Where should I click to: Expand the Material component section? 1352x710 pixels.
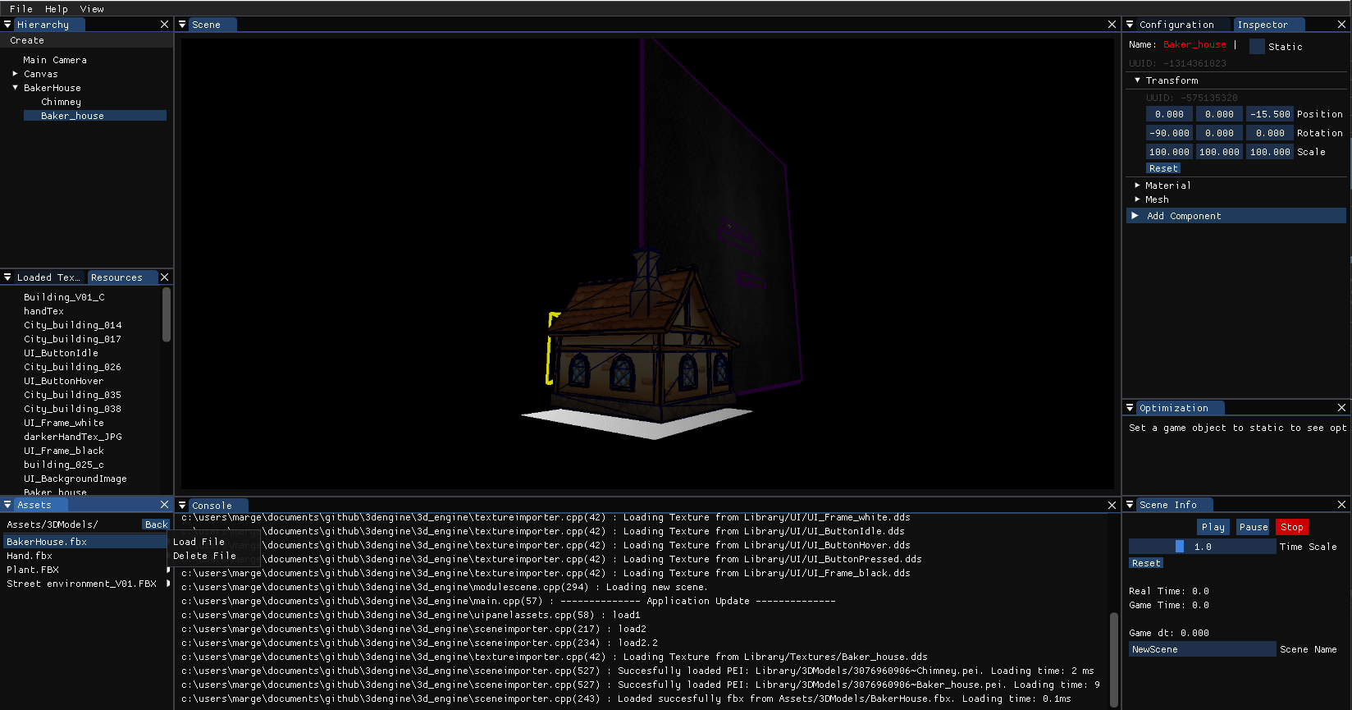[x=1137, y=186]
